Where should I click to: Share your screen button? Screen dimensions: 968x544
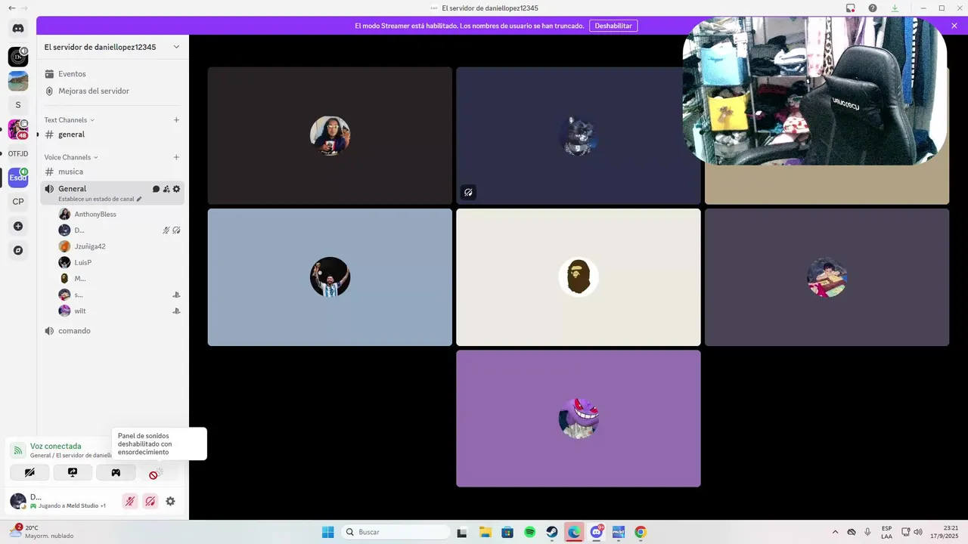click(73, 473)
